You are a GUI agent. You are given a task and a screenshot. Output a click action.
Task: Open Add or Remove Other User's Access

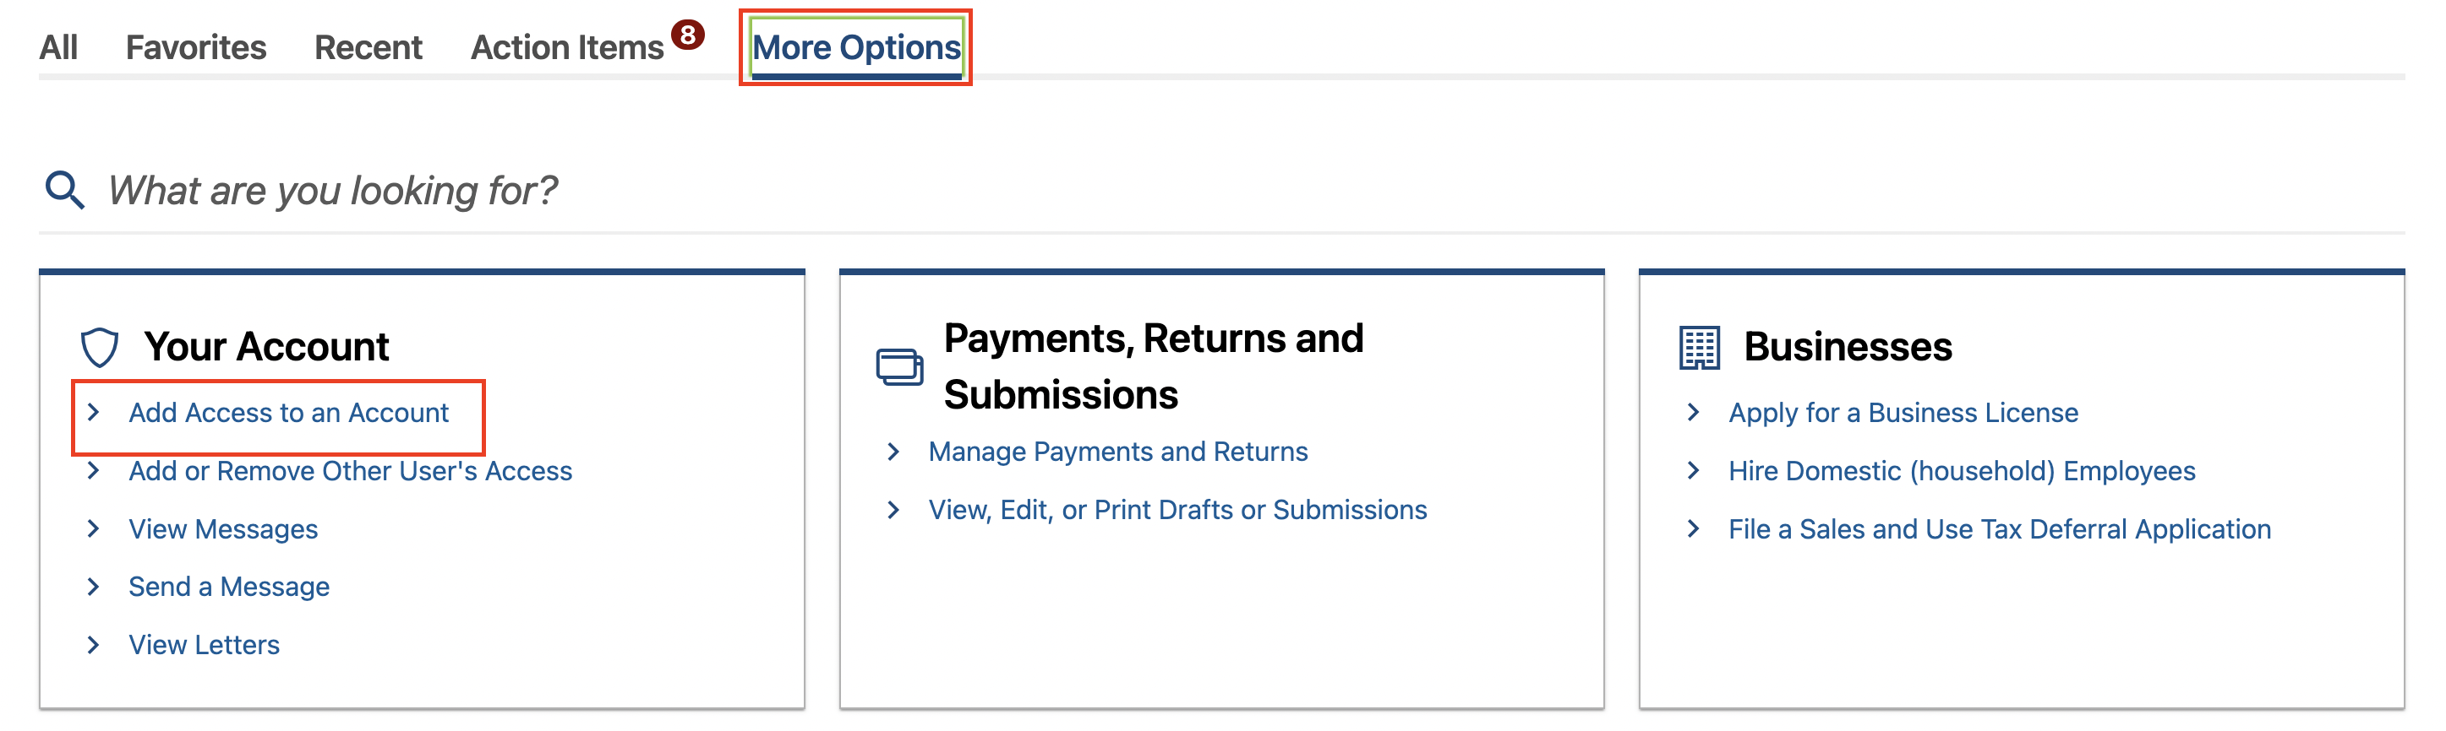(351, 470)
